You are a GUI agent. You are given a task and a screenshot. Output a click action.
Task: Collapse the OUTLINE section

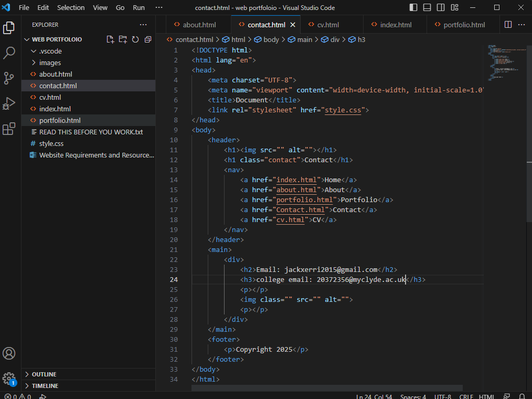[x=44, y=374]
